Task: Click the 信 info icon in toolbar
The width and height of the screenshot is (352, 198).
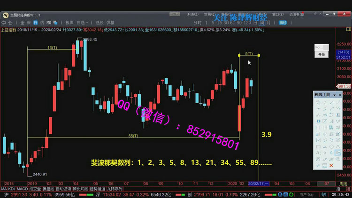Action: 42,22
